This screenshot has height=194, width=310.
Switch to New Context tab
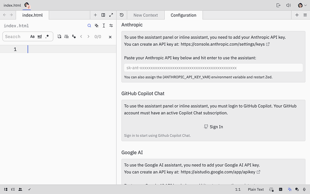[146, 15]
